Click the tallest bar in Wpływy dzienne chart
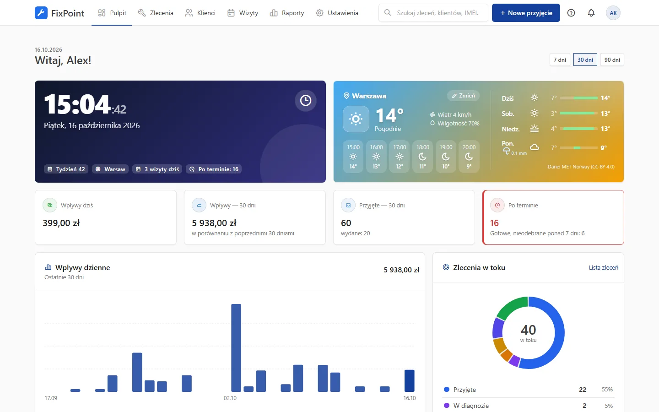The image size is (659, 412). 236,348
